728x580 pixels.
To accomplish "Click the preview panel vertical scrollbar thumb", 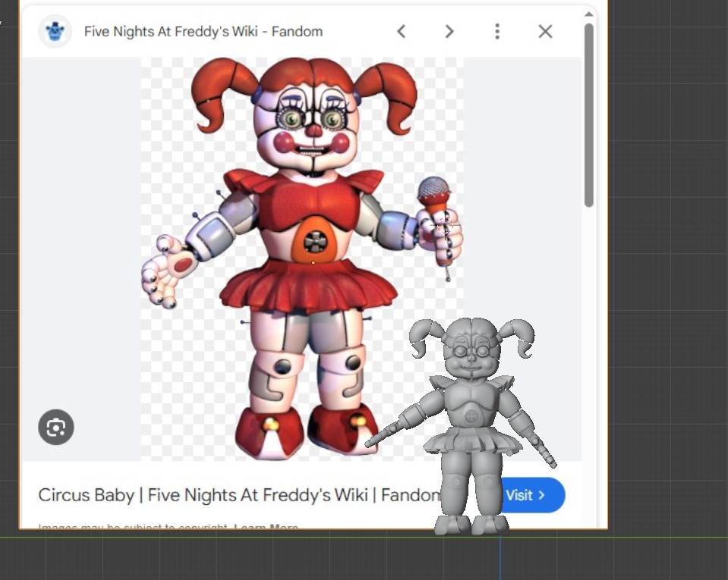I will [x=589, y=115].
